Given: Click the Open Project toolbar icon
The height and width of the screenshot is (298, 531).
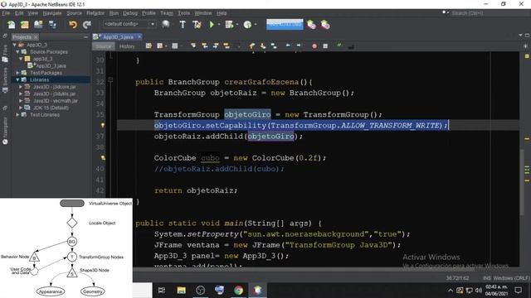Looking at the screenshot, I should coord(38,25).
